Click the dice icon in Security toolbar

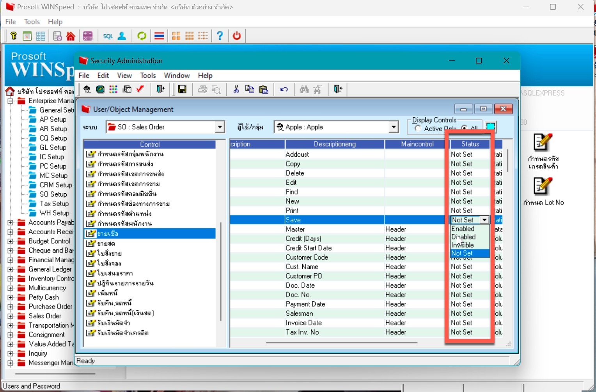tap(127, 90)
